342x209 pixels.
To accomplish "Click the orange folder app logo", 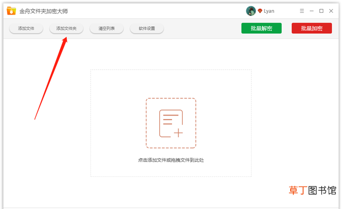I will click(x=11, y=11).
